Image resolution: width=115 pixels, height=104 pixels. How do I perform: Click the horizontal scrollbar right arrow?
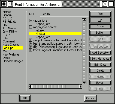[81, 86]
